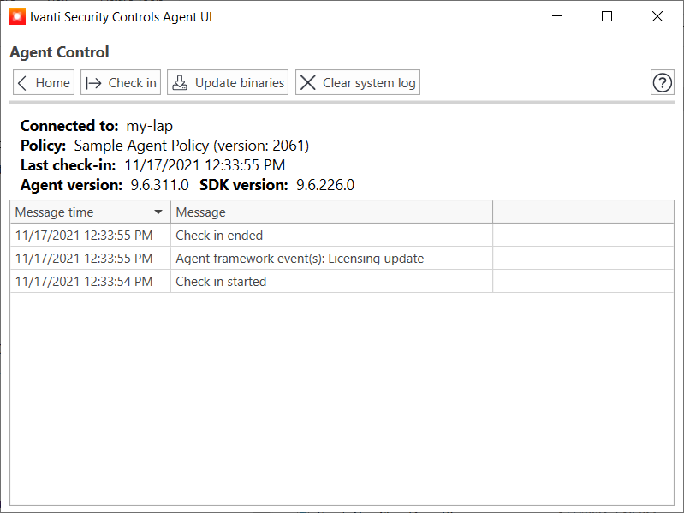684x513 pixels.
Task: Click the Policy value 'Sample Agent Policy'
Action: pos(142,146)
